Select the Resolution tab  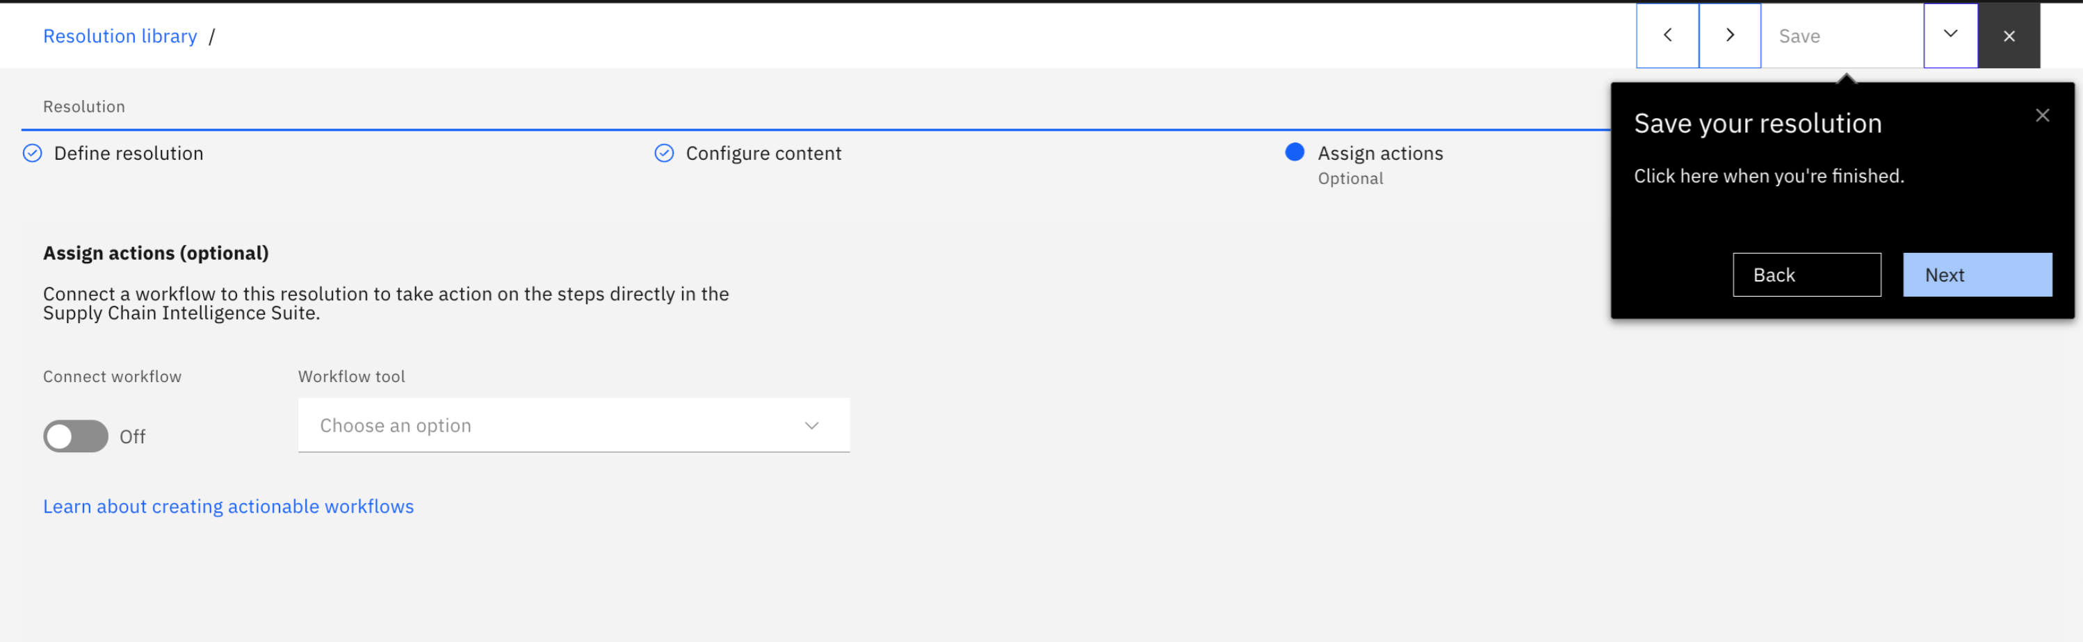point(84,107)
